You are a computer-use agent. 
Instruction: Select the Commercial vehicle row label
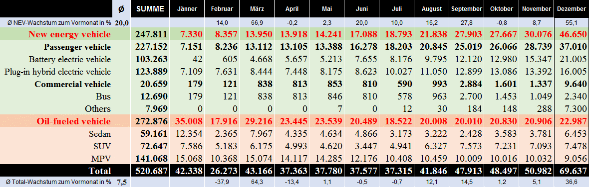pyautogui.click(x=73, y=84)
